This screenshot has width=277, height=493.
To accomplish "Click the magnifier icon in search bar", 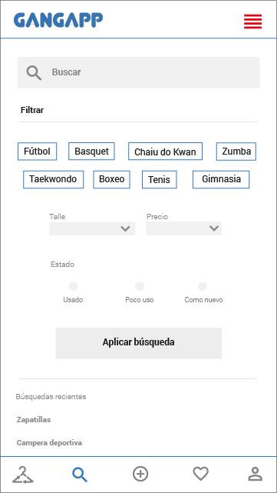I will coord(34,73).
